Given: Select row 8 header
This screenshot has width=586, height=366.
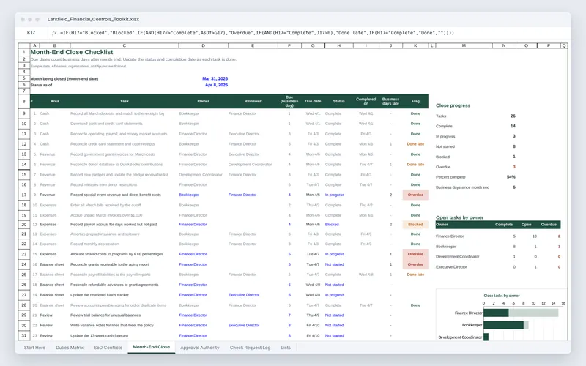Looking at the screenshot, I should tap(24, 101).
